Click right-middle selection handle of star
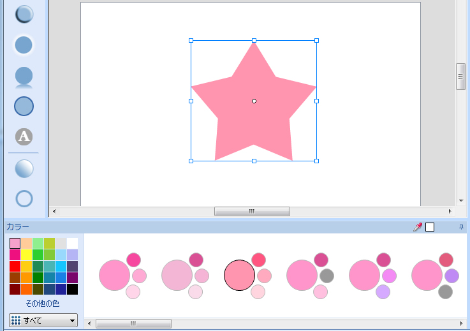 click(x=316, y=101)
